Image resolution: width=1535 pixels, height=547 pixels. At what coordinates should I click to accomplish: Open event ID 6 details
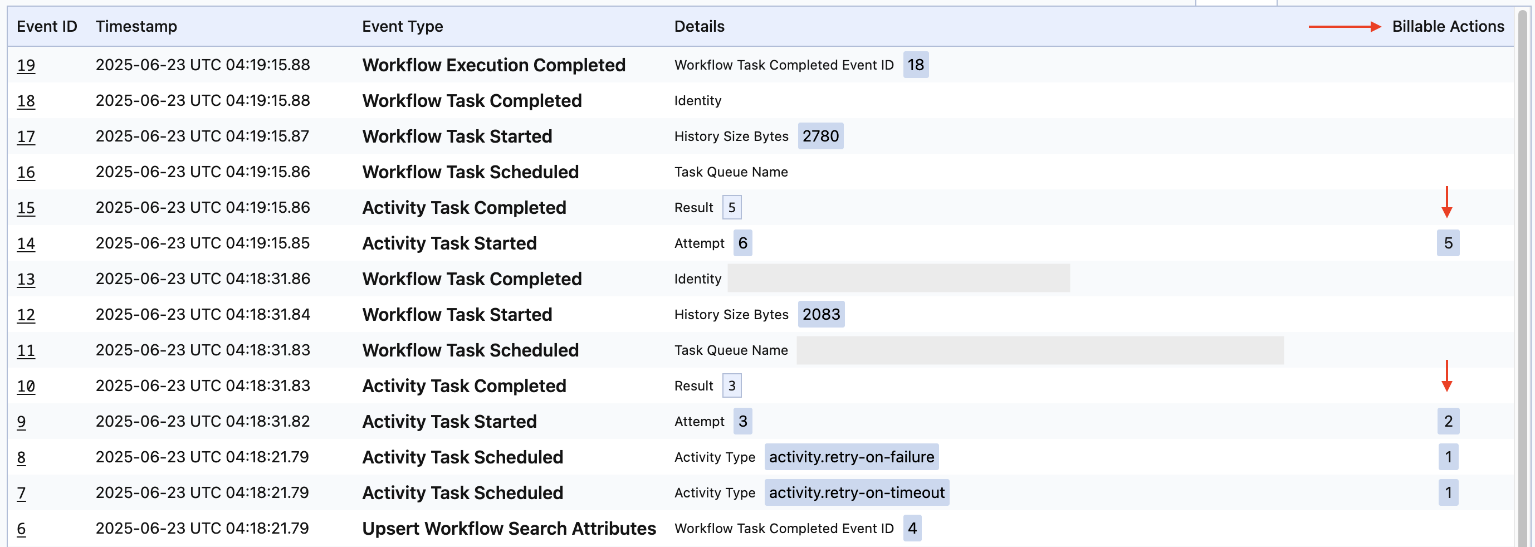[22, 528]
